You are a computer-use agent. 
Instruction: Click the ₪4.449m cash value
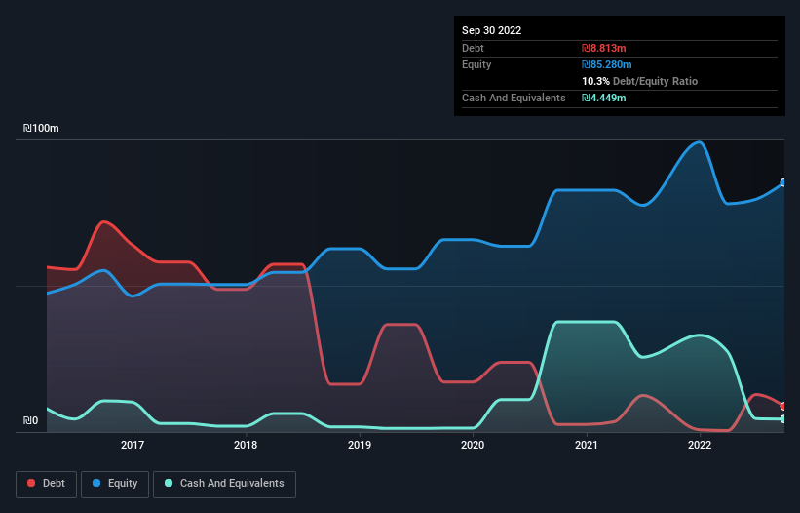tap(603, 98)
